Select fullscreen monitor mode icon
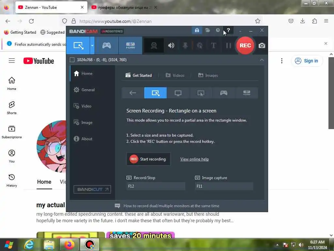This screenshot has height=251, width=334. tap(178, 93)
